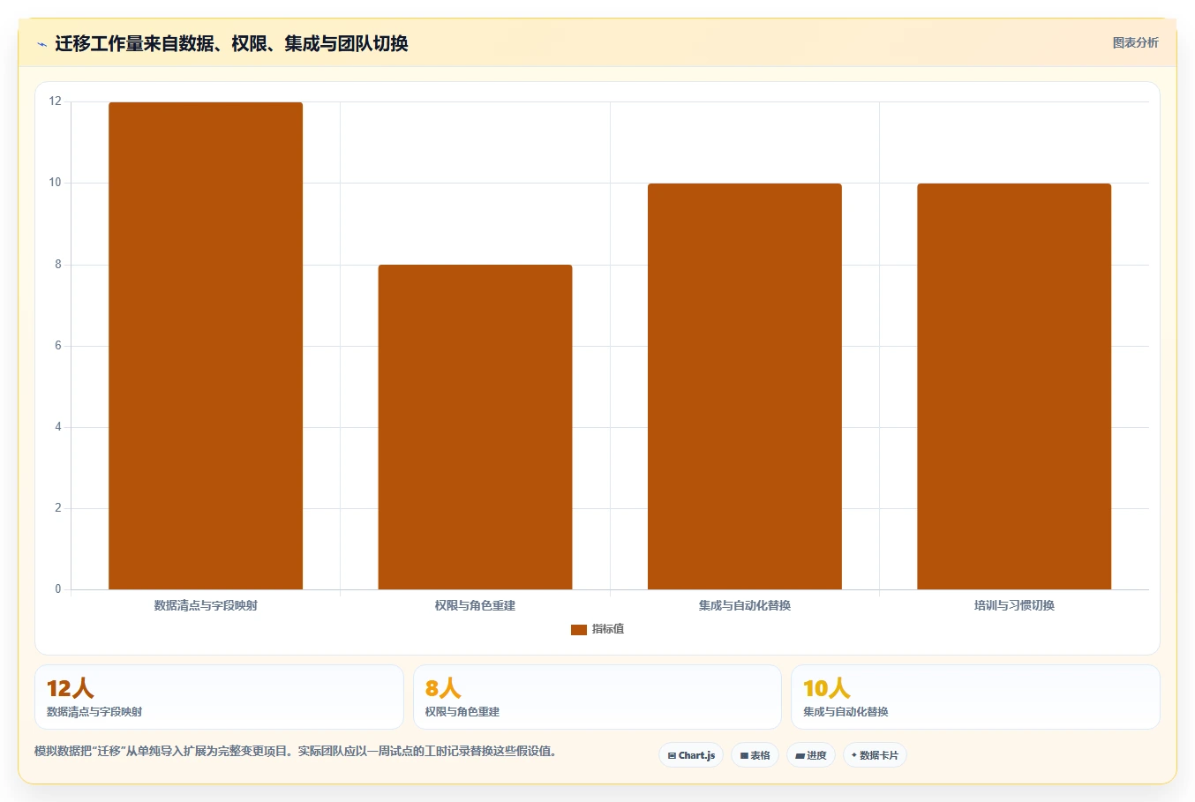The image size is (1195, 802).
Task: Select the 权限与角色重建 bar in the chart
Action: [x=475, y=427]
